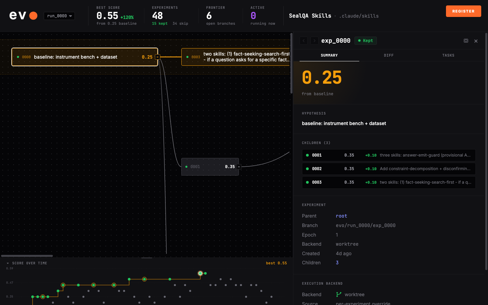Expand the detail panel to full view
The height and width of the screenshot is (305, 488).
pos(466,41)
